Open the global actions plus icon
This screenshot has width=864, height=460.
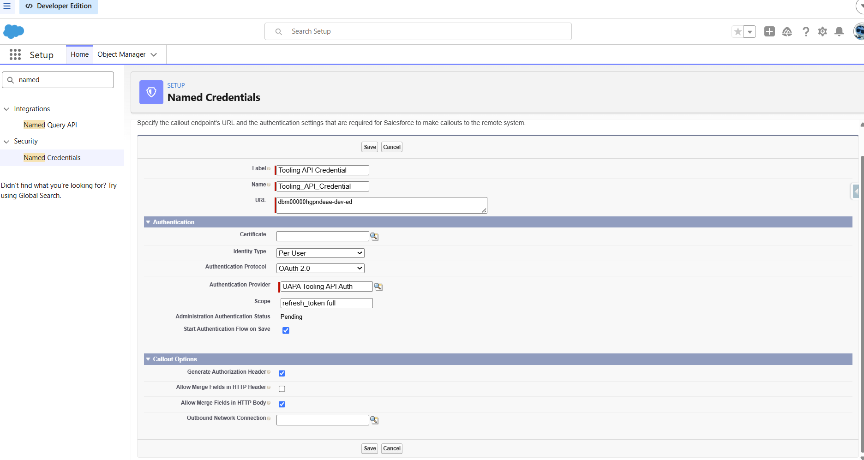point(769,31)
